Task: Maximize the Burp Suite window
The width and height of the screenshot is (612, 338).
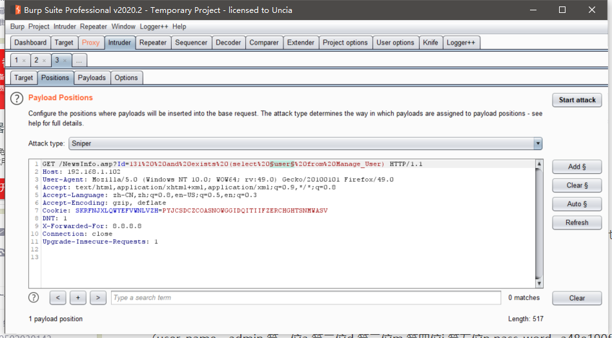Action: [x=562, y=10]
